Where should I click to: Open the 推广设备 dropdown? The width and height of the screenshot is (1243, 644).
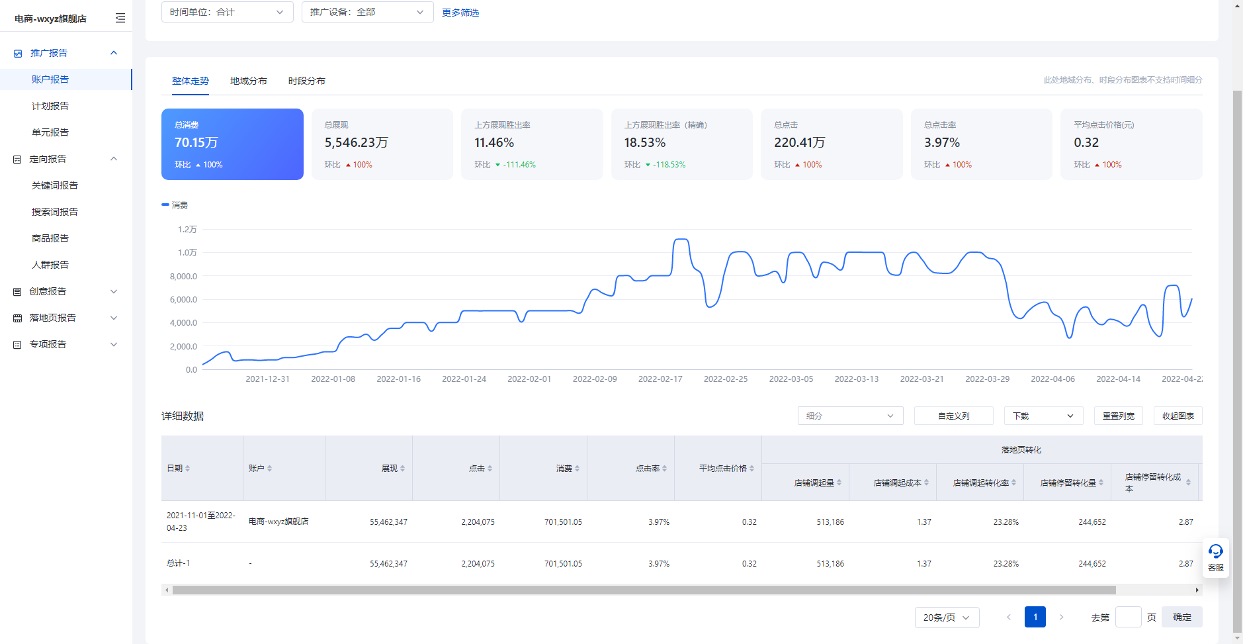point(367,12)
